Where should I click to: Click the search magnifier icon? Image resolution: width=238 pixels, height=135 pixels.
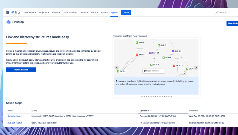(217, 13)
